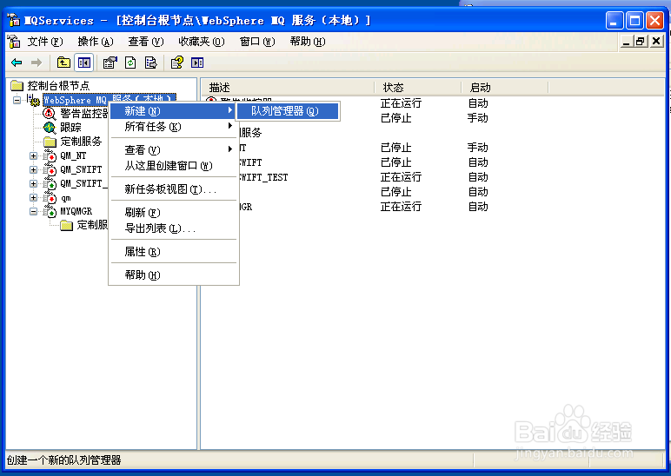Open the 收藏夹(O) menu

pos(202,42)
